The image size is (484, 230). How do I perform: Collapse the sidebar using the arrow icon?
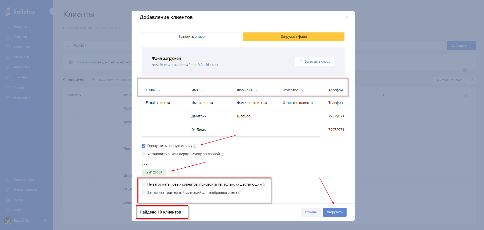(53, 11)
